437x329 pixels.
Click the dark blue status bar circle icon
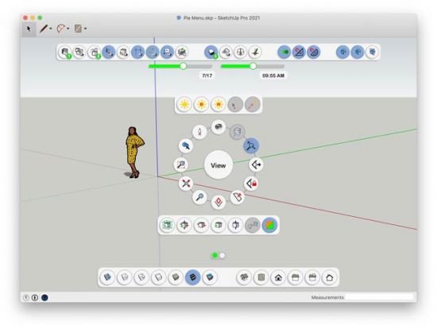click(x=44, y=297)
